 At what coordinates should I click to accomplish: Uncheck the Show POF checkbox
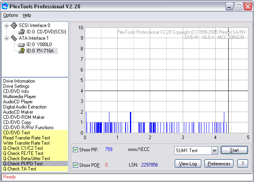point(75,165)
